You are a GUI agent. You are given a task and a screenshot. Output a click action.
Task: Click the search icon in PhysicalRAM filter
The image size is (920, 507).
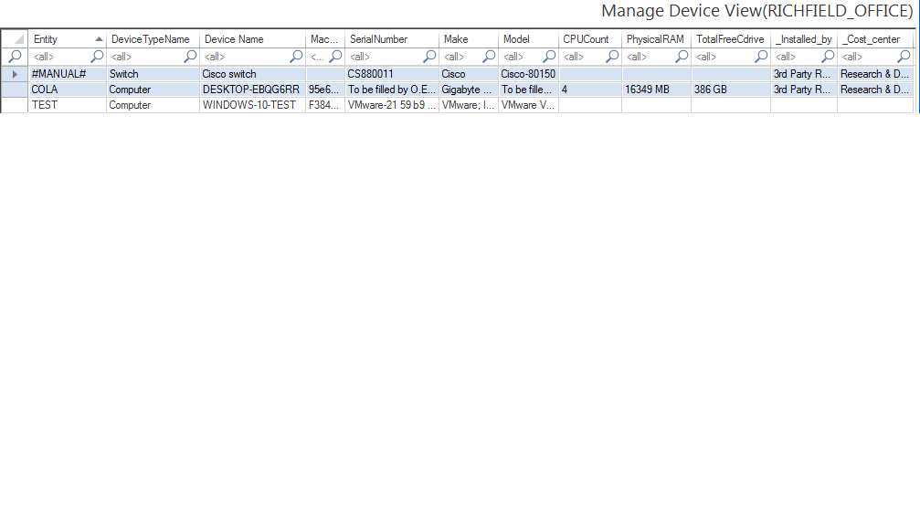coord(682,57)
